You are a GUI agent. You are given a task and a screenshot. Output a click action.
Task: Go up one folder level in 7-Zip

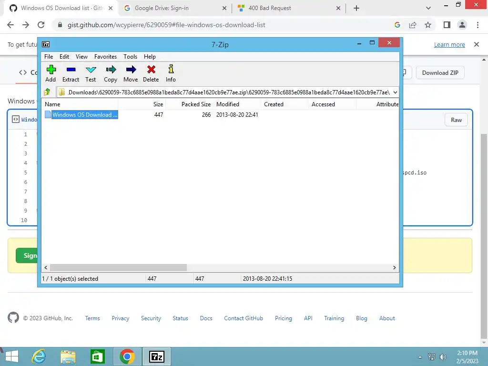(47, 92)
